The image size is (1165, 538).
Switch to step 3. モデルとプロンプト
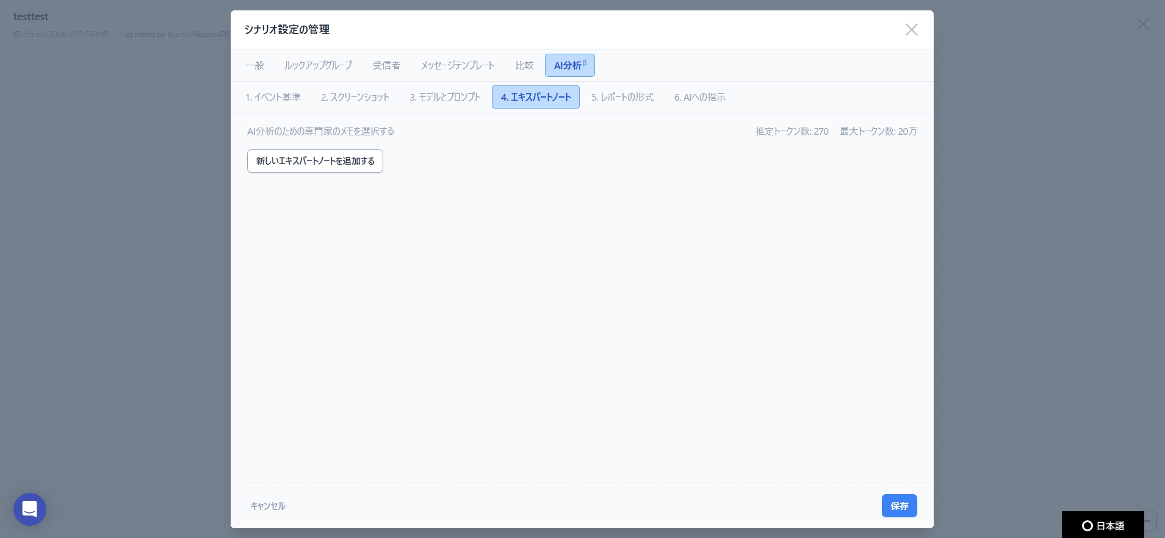(x=445, y=98)
